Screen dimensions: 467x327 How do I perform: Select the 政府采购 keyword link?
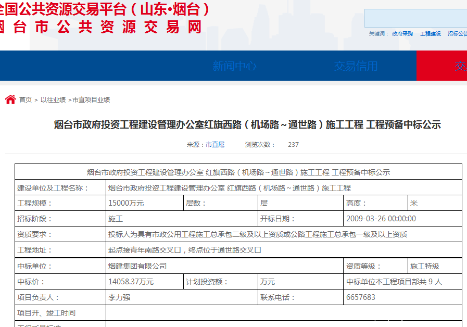coord(402,33)
